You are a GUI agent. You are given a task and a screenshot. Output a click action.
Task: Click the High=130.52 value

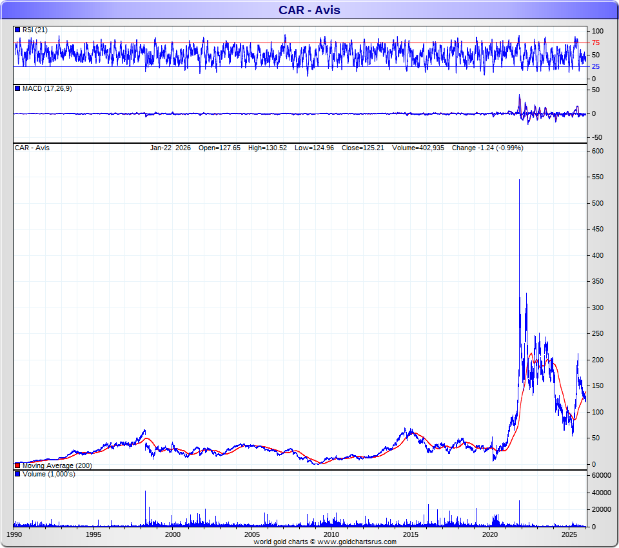click(x=267, y=148)
